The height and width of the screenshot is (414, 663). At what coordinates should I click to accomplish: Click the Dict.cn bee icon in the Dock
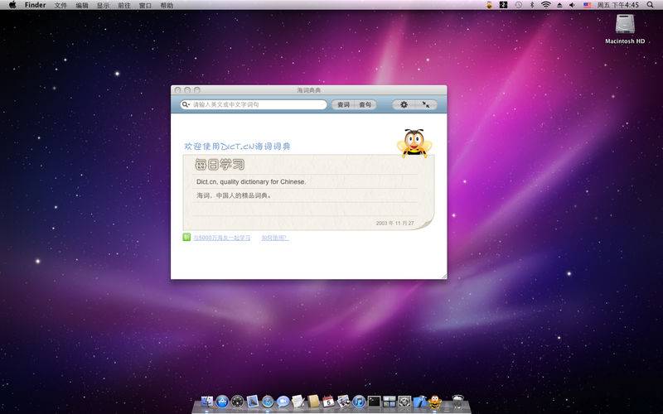[x=434, y=401]
